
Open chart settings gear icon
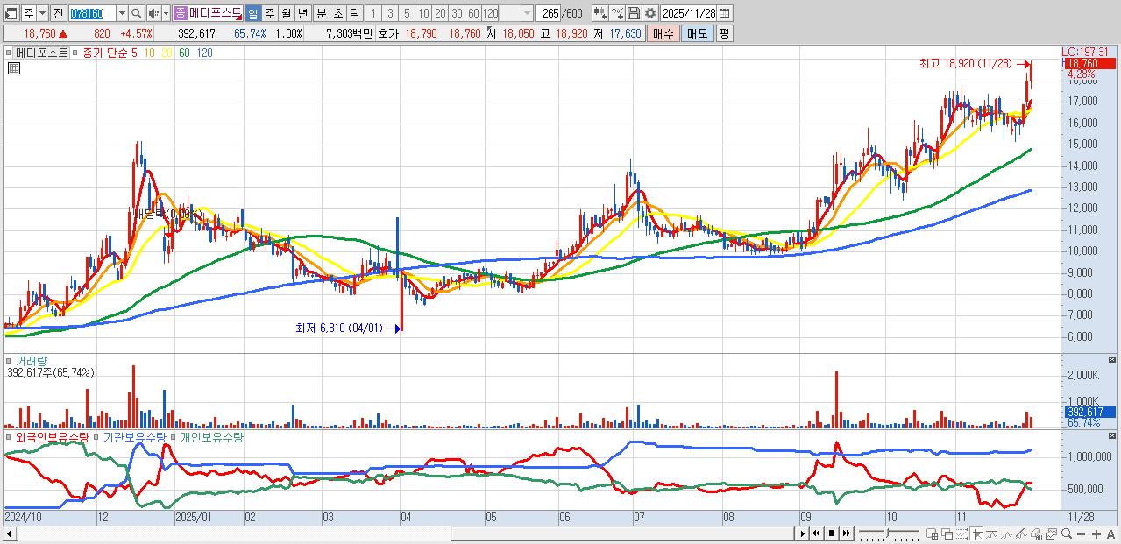(650, 13)
